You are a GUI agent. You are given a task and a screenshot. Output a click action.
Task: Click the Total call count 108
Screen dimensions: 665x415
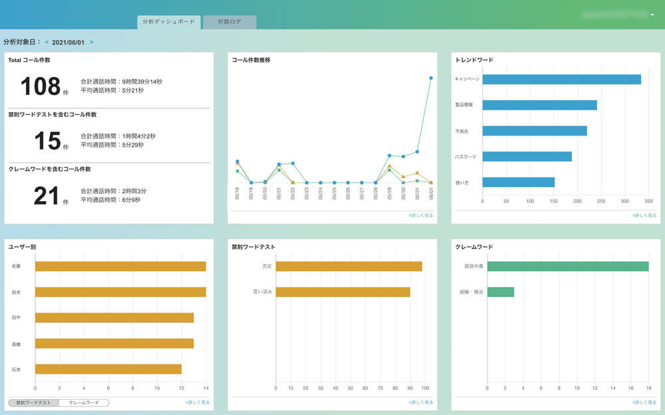(41, 86)
